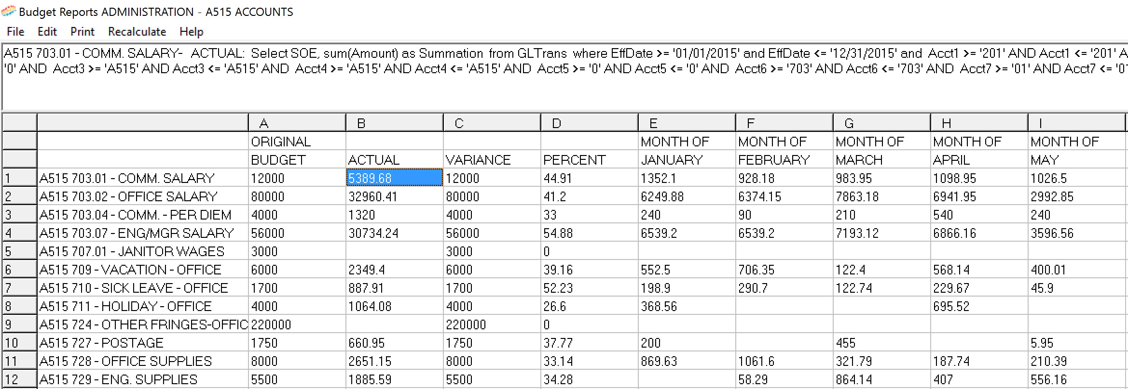Open the File menu
This screenshot has width=1128, height=389.
(15, 32)
